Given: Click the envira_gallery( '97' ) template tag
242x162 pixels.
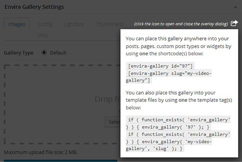Looking at the screenshot, I should pyautogui.click(x=179, y=123).
